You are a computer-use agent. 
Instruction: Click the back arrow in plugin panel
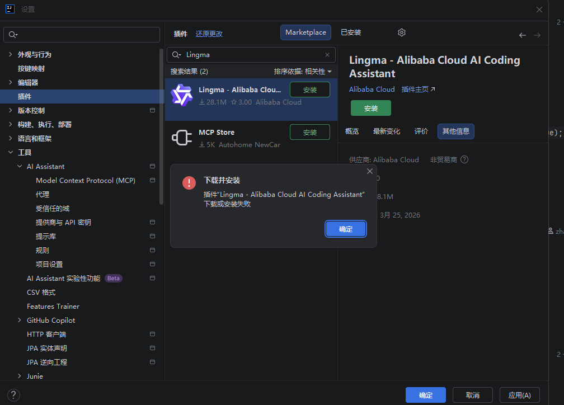click(x=522, y=35)
